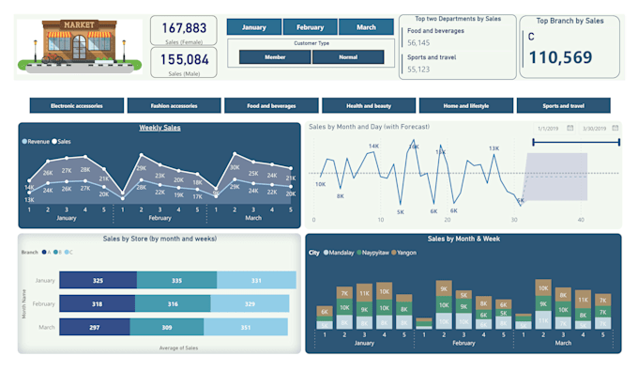Filter by Electronic accessories department
This screenshot has height=371, width=638.
pos(77,105)
